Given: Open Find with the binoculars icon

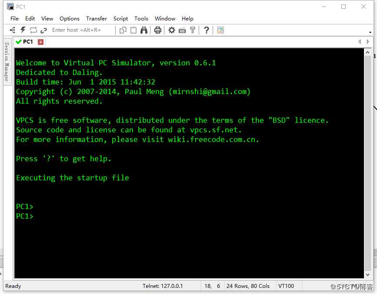Looking at the screenshot, I should [144, 30].
